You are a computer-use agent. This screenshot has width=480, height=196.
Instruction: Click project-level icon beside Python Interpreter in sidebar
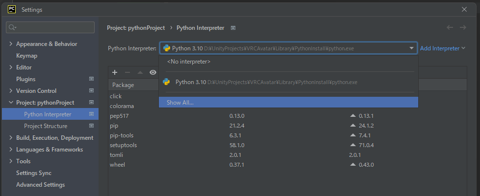click(91, 114)
